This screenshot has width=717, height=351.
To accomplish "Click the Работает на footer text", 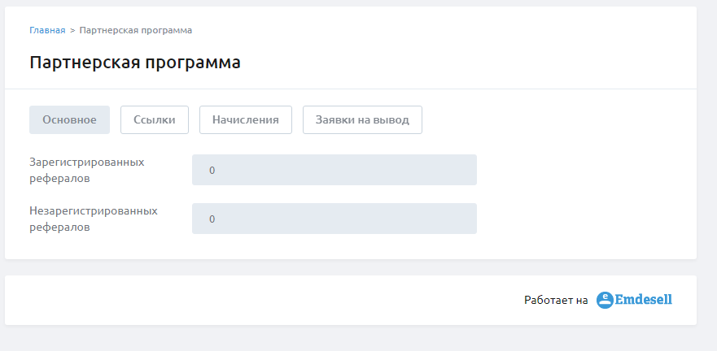I will click(556, 301).
